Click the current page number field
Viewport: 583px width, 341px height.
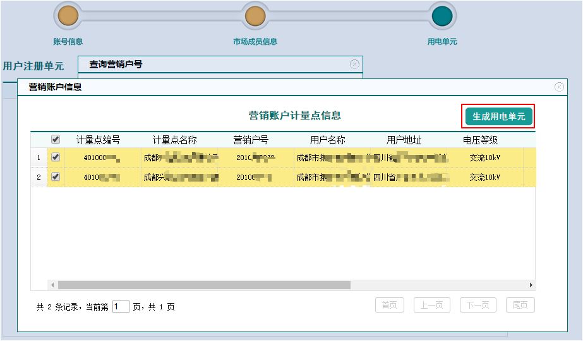tap(121, 307)
